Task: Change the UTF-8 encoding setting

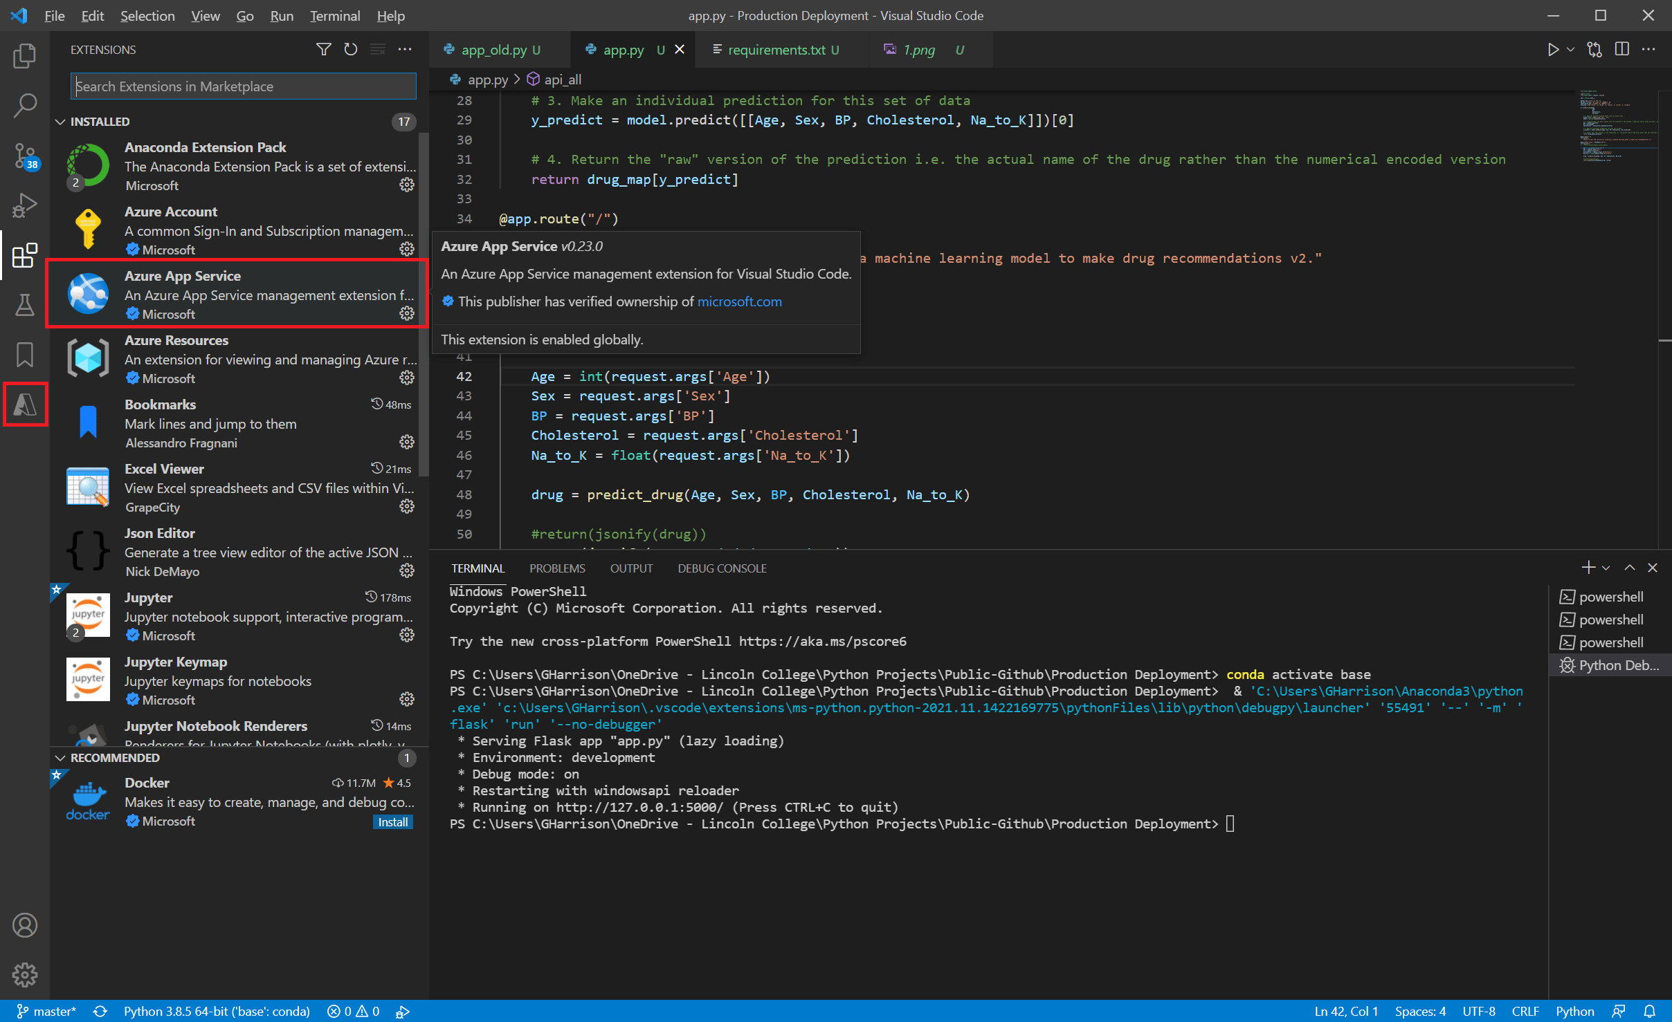Action: point(1479,1011)
